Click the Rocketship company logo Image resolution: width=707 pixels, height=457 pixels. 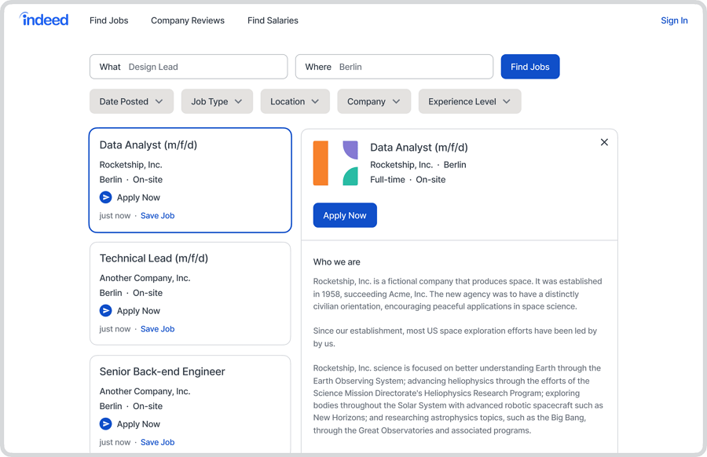pos(335,163)
